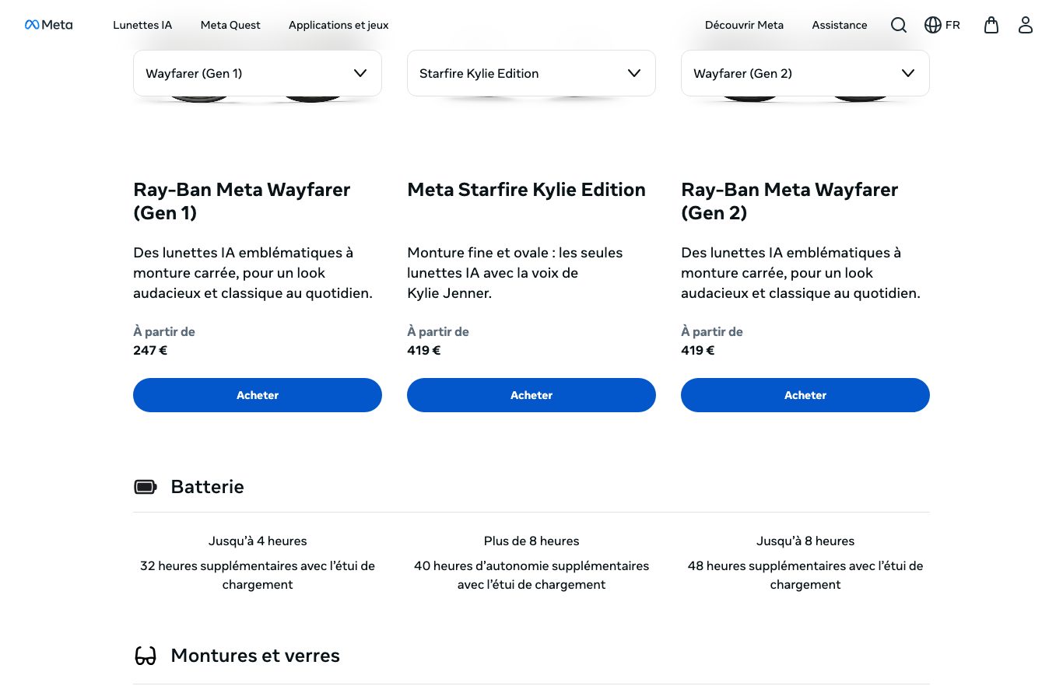Viewport: 1063px width, 700px height.
Task: Click the globe language icon
Action: tap(933, 25)
